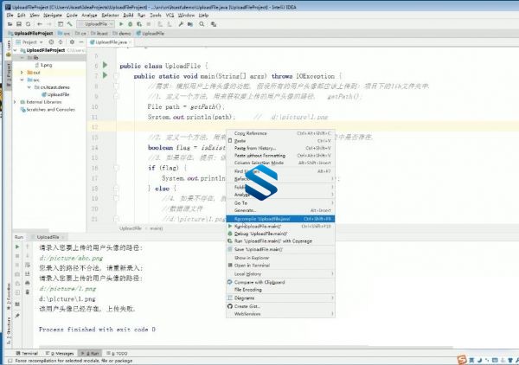Pin the Run tab using the pin icon
Viewport: 519px width, 365px height.
(x=17, y=316)
